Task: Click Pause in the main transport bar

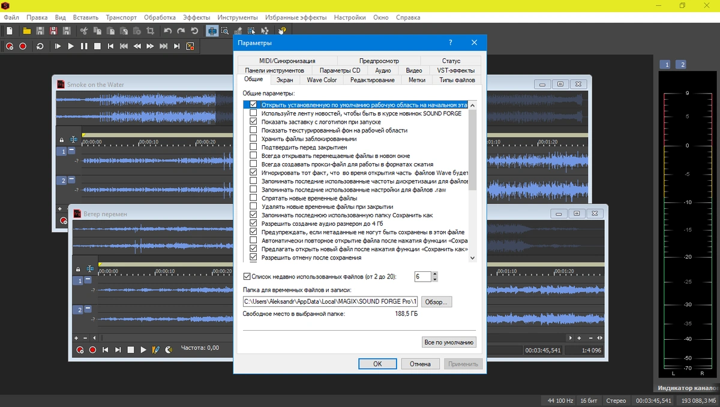Action: pyautogui.click(x=84, y=46)
